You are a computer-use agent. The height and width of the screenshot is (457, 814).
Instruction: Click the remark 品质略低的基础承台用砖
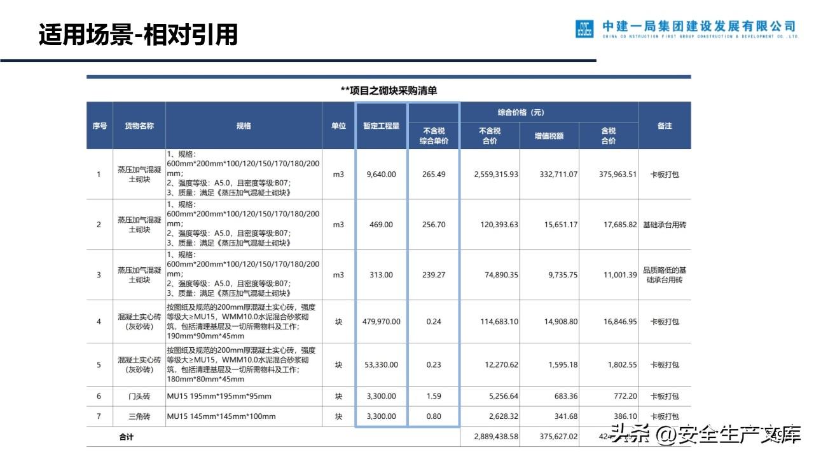[665, 275]
